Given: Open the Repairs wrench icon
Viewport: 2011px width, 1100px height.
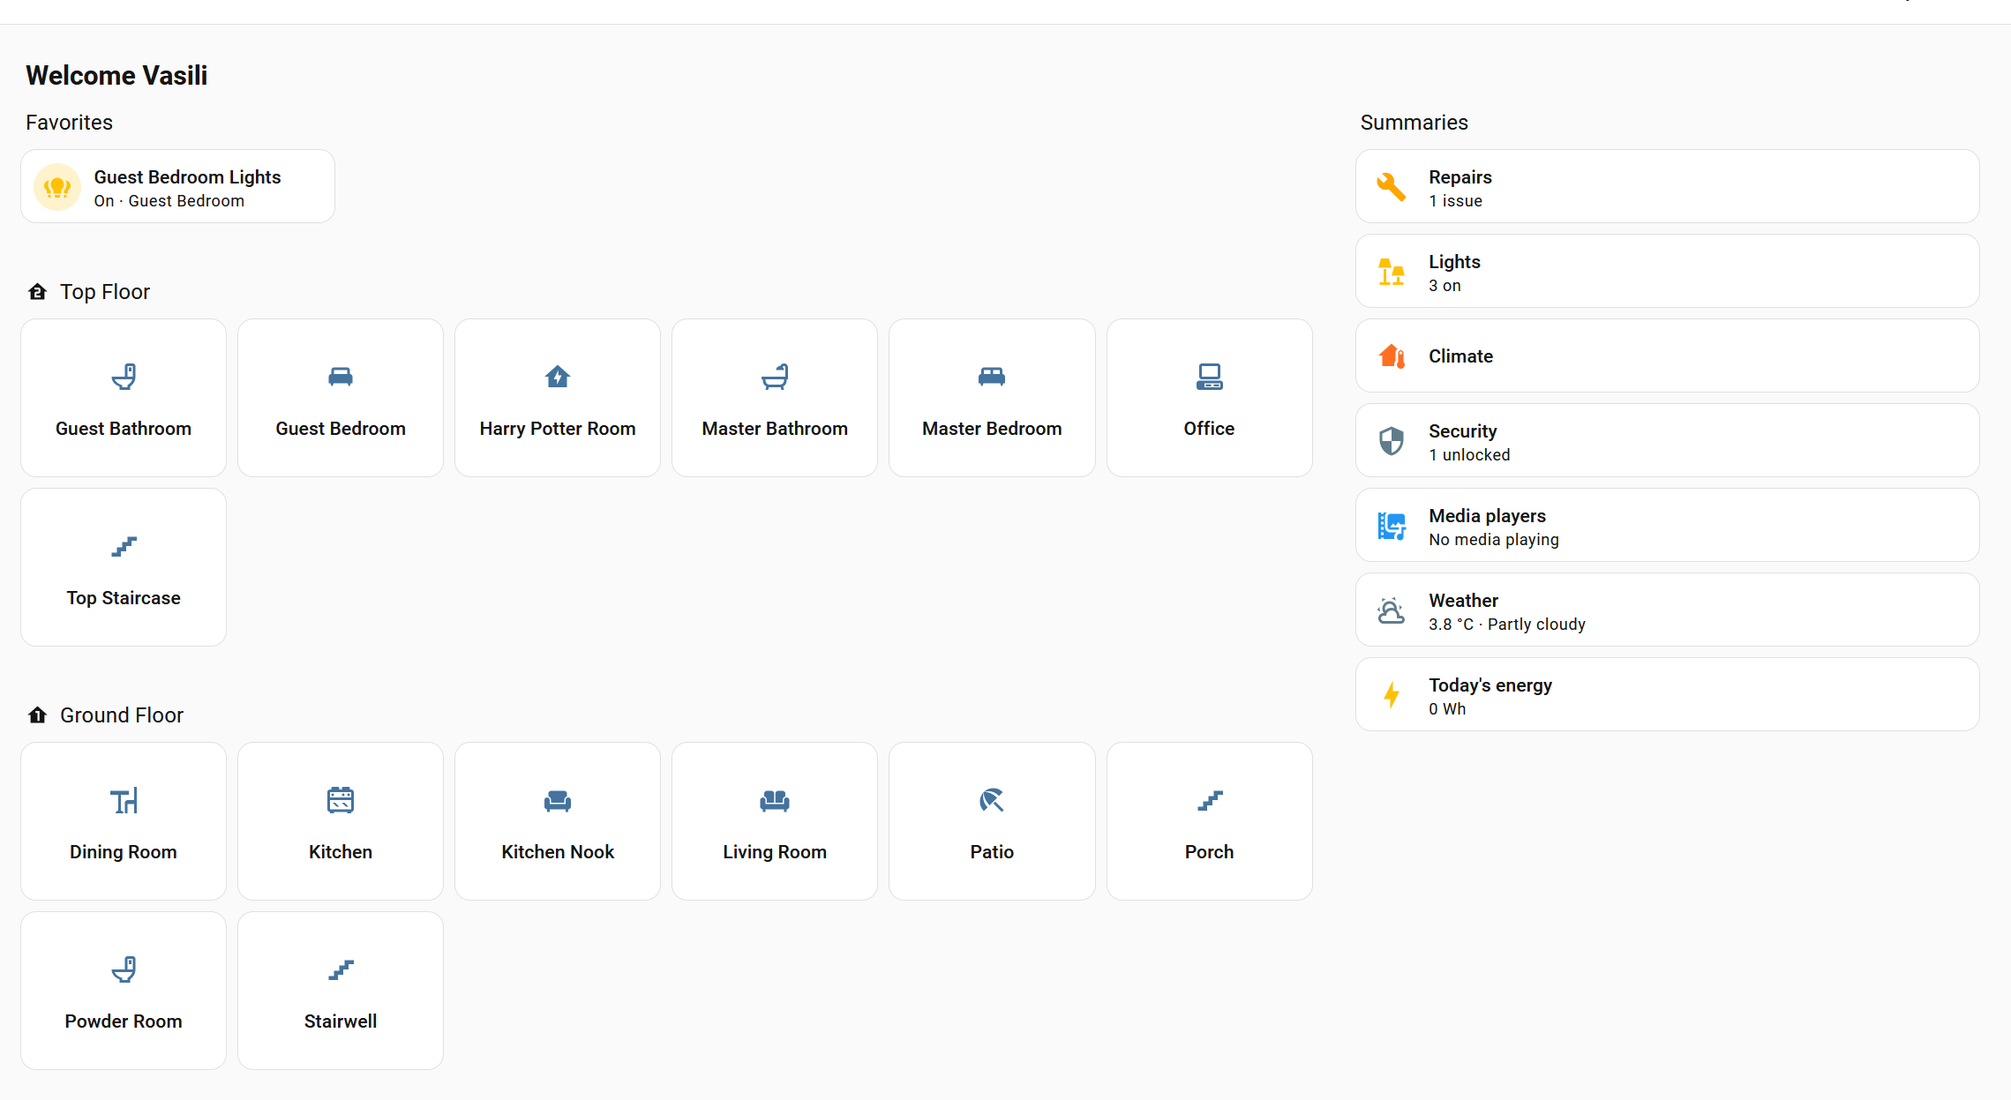Looking at the screenshot, I should pyautogui.click(x=1392, y=187).
